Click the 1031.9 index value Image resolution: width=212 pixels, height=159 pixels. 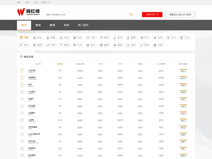click(183, 78)
